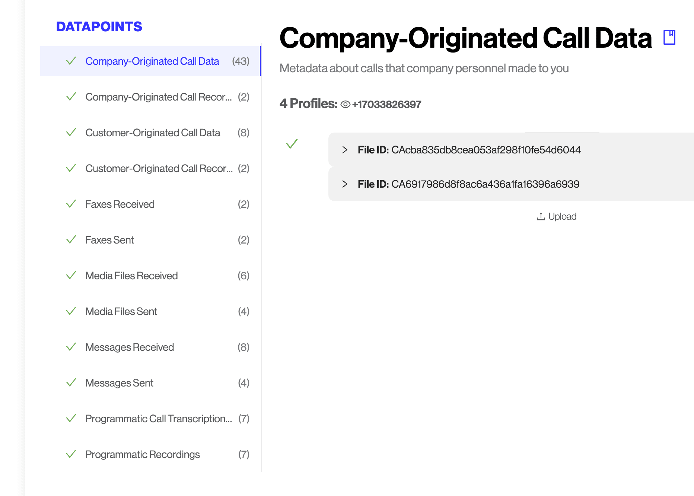This screenshot has height=496, width=694.
Task: Click the checkmark icon beside Faxes Sent
Action: (x=71, y=240)
